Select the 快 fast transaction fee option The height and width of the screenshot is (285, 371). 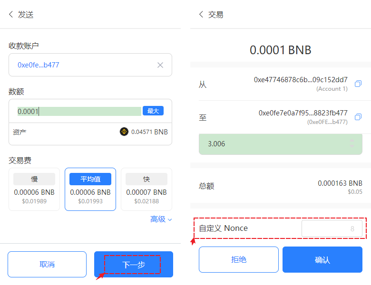click(146, 189)
